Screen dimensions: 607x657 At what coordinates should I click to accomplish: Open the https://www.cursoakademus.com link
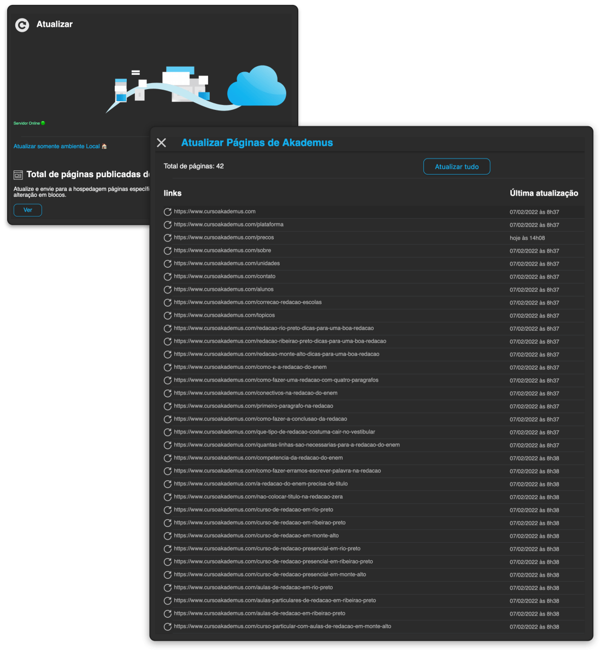coord(215,212)
